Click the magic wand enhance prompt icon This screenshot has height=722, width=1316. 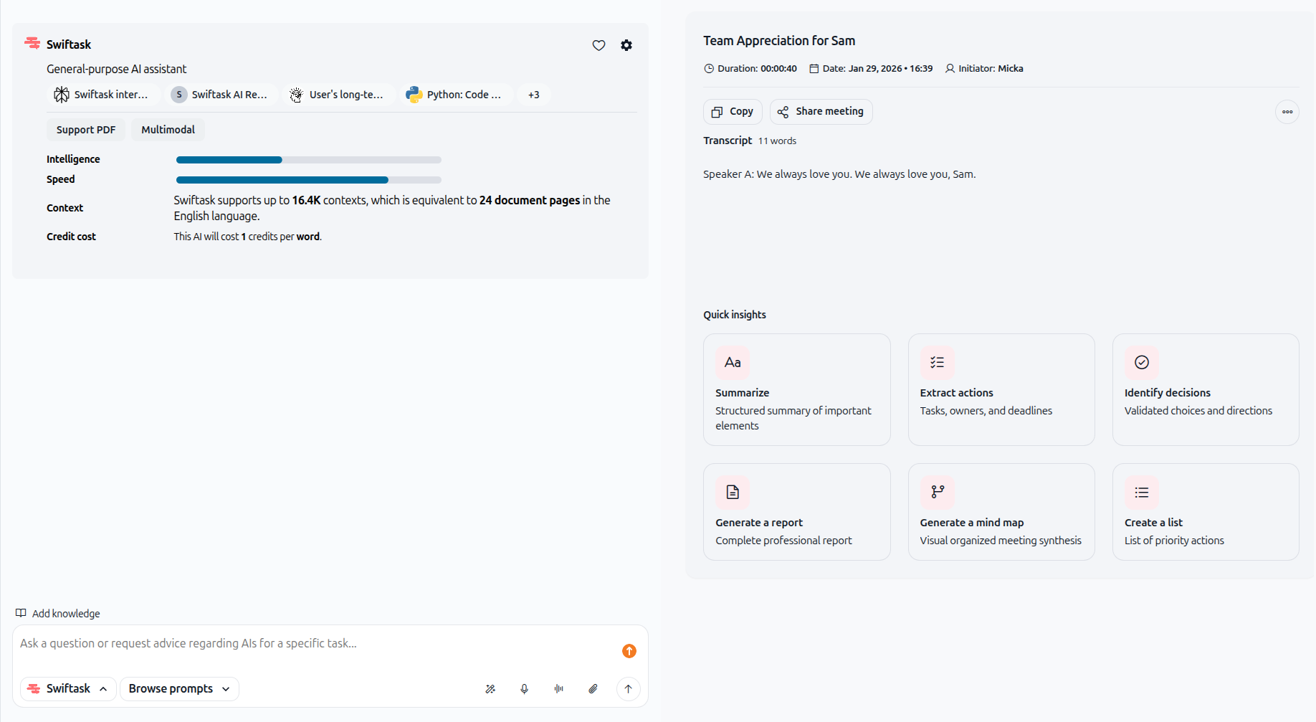pos(490,689)
